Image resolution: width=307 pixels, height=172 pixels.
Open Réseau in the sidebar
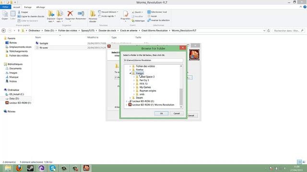(x=12, y=111)
